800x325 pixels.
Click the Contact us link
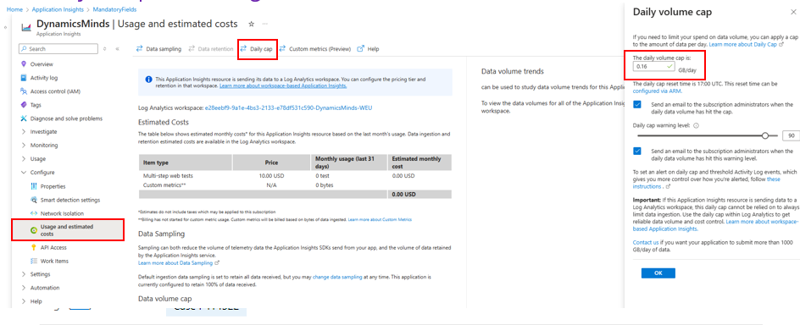coord(646,243)
